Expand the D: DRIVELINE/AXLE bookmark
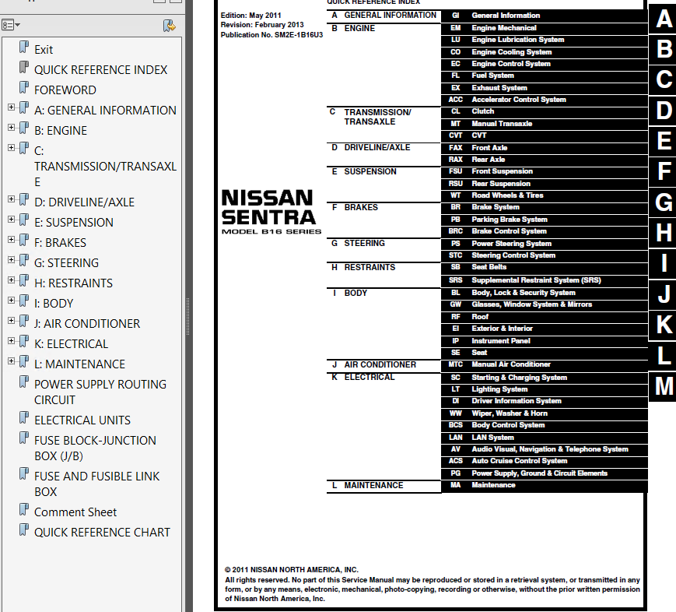This screenshot has width=676, height=612. (x=11, y=199)
